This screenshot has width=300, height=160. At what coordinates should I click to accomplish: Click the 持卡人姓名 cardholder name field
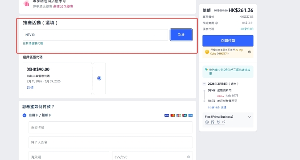(111, 142)
